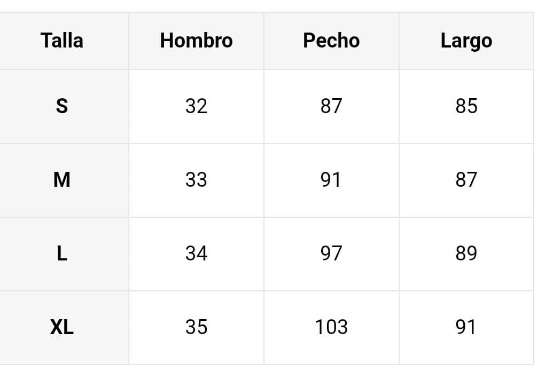
Task: Select Pecho value 91 for size M
Action: click(331, 180)
